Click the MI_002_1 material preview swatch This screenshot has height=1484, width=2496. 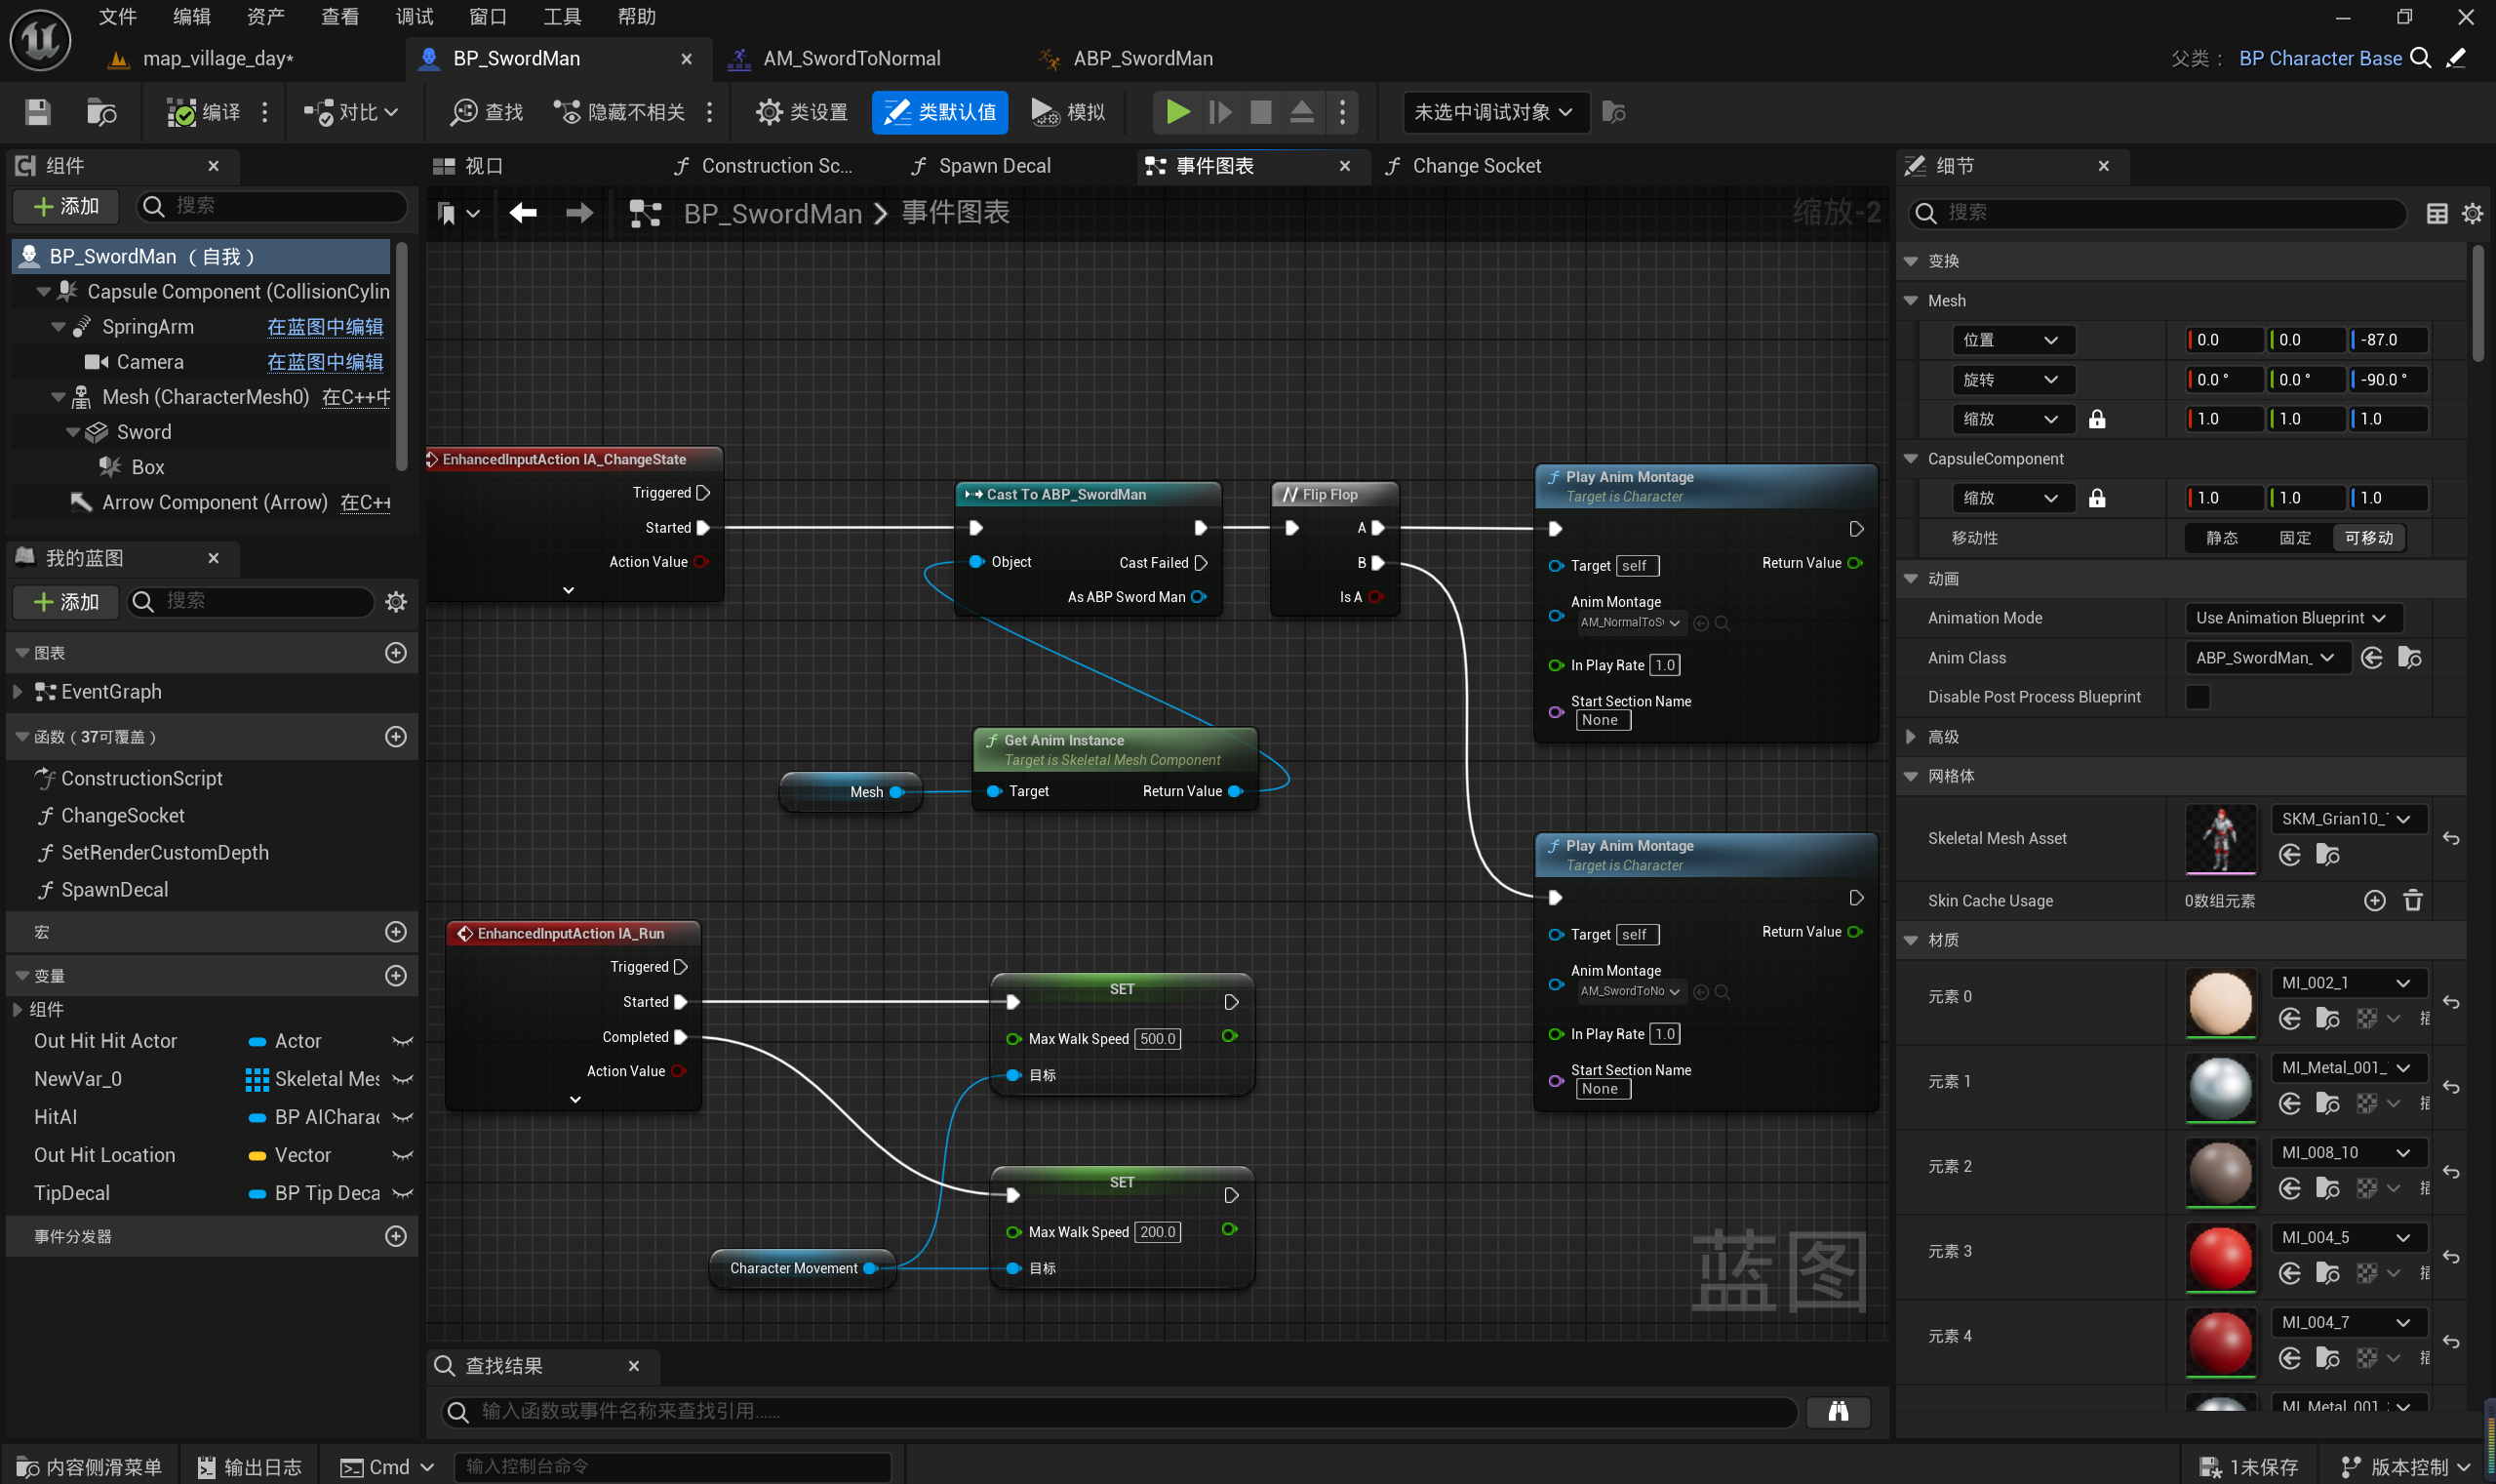coord(2220,1003)
